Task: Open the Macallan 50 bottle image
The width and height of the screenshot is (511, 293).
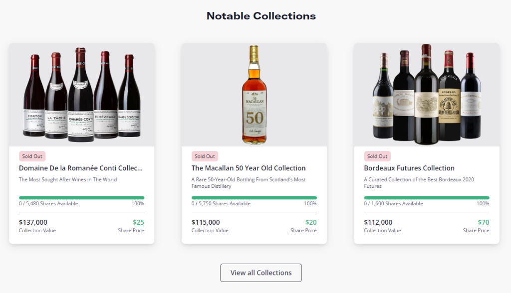Action: [254, 95]
